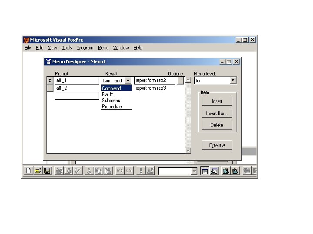Click the menu list scroll down arrow

pyautogui.click(x=188, y=150)
